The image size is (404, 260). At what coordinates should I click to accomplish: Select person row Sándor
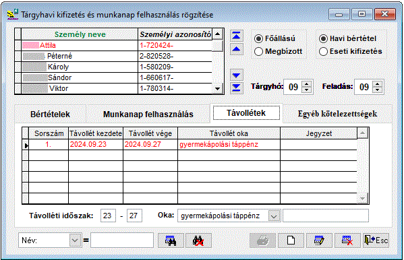click(80, 77)
